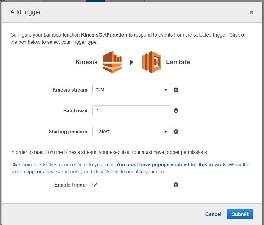Click the bold KinesisGetFunction name
The width and height of the screenshot is (264, 225).
tap(104, 35)
